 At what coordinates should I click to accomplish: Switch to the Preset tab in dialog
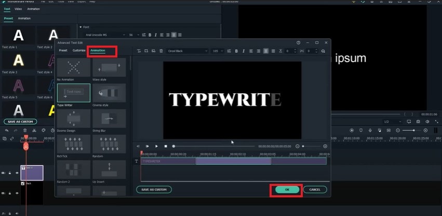click(x=63, y=51)
